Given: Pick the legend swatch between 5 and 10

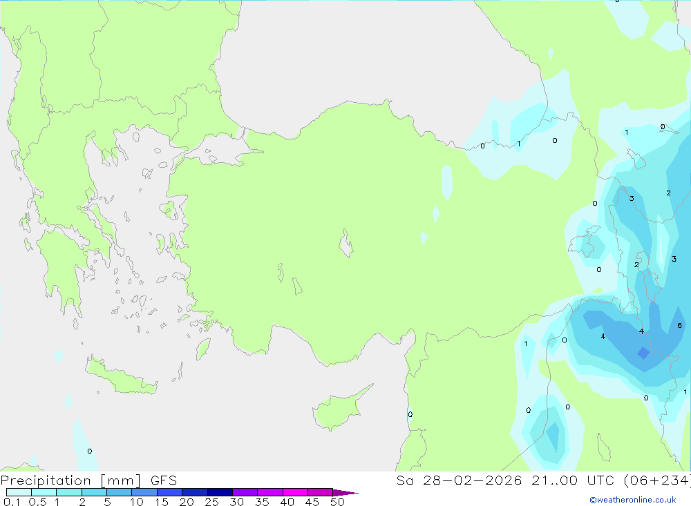Looking at the screenshot, I should pos(119,492).
